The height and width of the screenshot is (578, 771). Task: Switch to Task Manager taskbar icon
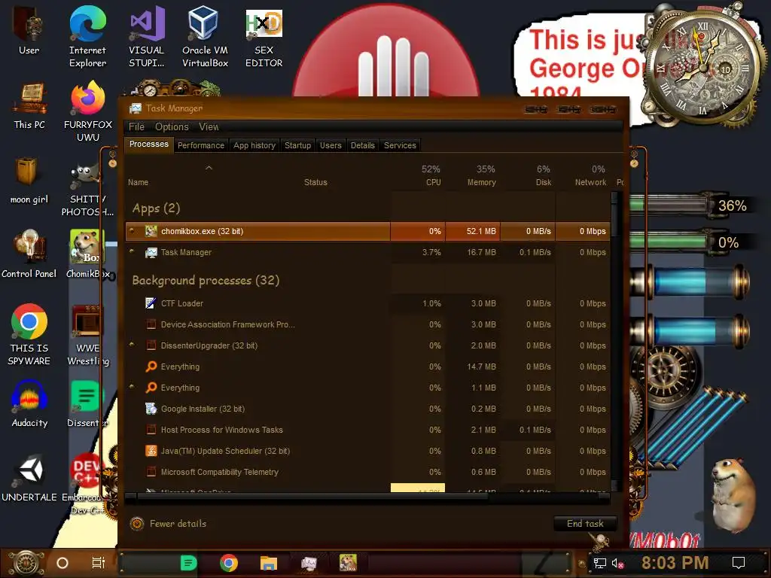(x=309, y=563)
